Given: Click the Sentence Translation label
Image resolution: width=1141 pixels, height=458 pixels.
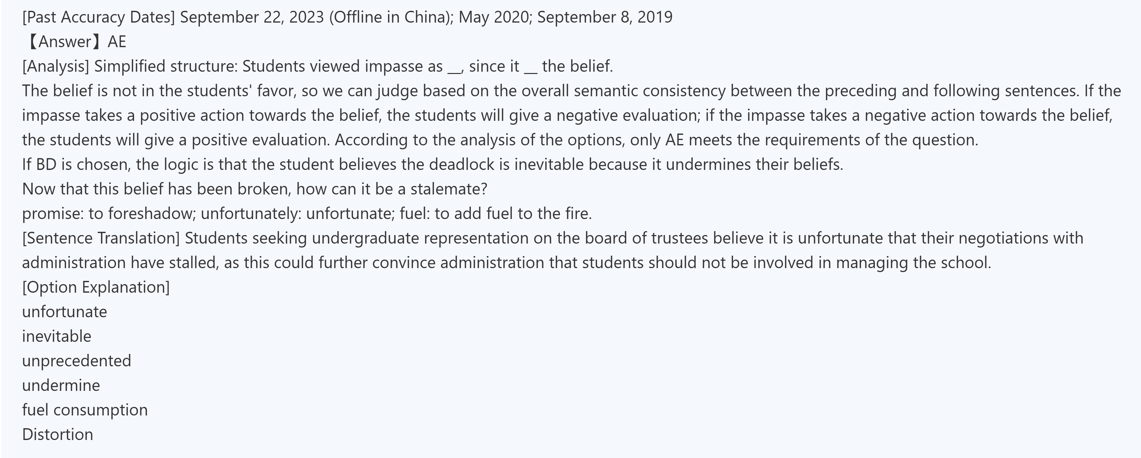Looking at the screenshot, I should click(x=101, y=238).
